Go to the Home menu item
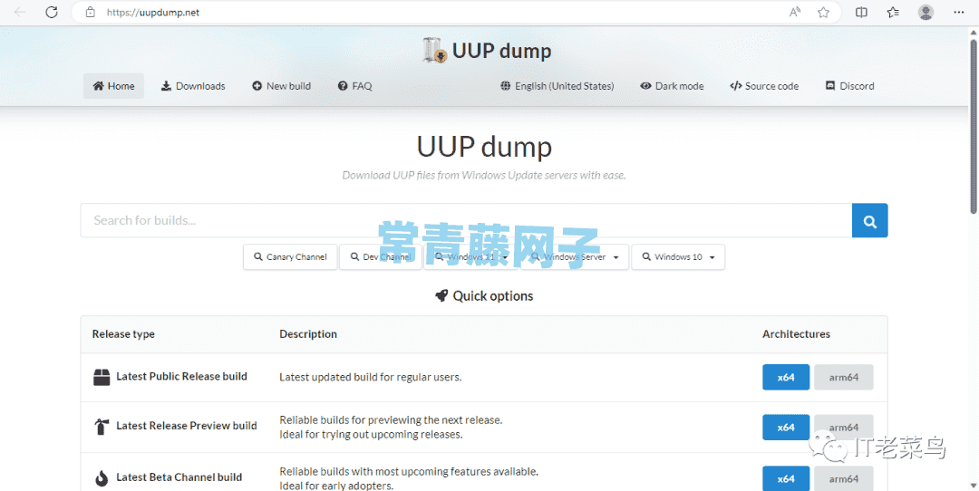The image size is (979, 491). pyautogui.click(x=113, y=86)
